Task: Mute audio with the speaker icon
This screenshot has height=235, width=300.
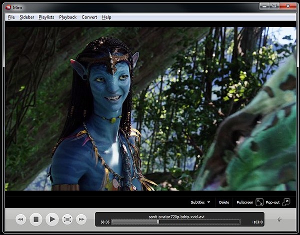Action: click(279, 219)
